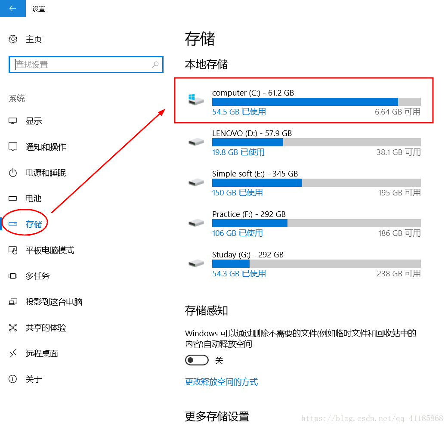
Task: Click 38.1 GB 可用 text
Action: tap(399, 152)
